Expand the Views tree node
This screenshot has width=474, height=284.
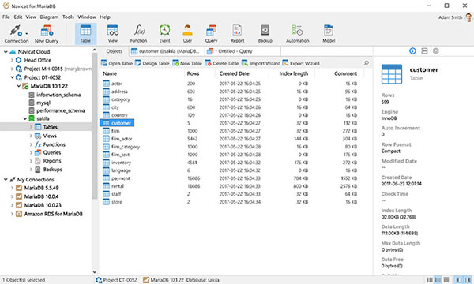click(x=31, y=136)
